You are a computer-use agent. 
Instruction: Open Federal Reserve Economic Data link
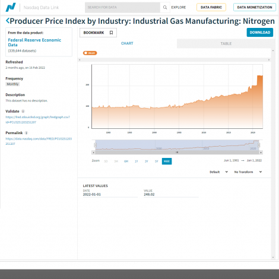(34, 42)
